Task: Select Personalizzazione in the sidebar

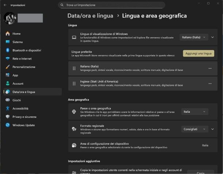Action: (33, 67)
